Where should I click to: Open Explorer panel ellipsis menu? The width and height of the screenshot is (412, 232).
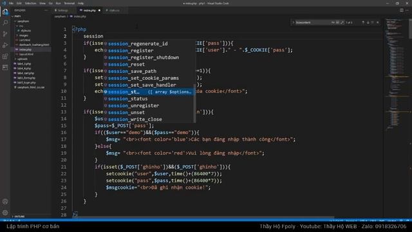pyautogui.click(x=46, y=10)
